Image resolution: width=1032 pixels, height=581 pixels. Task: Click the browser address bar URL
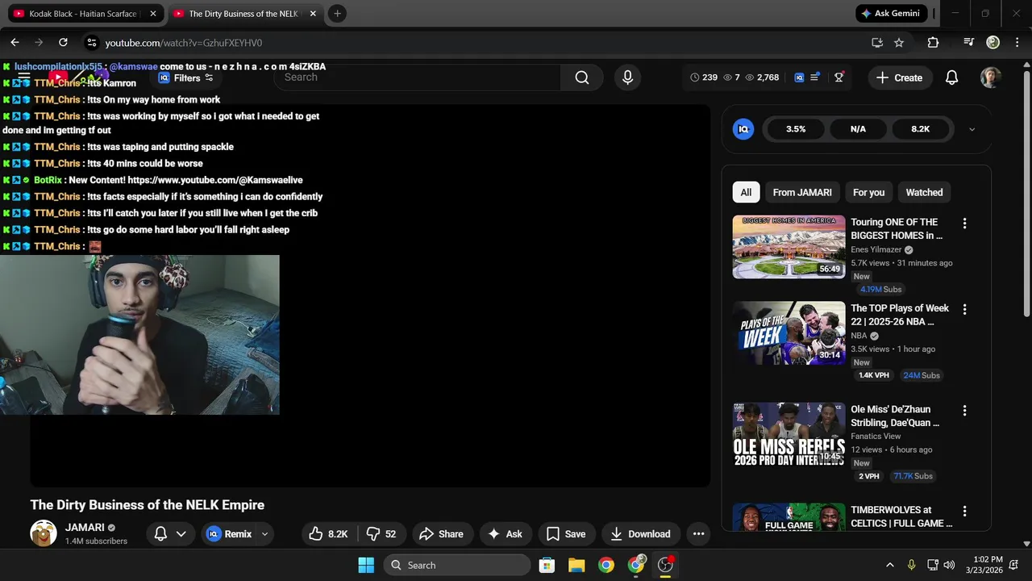coord(184,43)
